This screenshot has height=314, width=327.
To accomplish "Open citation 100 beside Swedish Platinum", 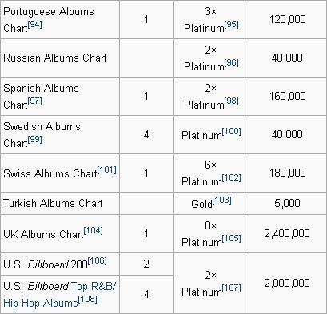I will tap(232, 132).
